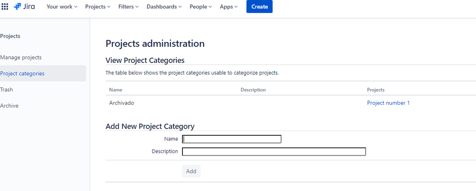This screenshot has height=191, width=476.
Task: Click the Description input field
Action: click(274, 151)
